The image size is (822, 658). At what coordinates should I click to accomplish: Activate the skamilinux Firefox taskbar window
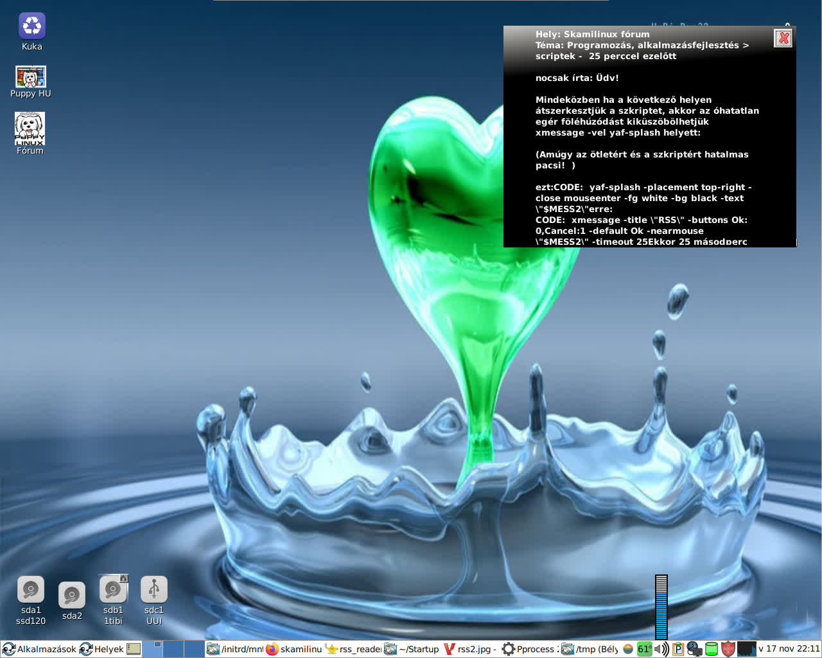pos(294,649)
